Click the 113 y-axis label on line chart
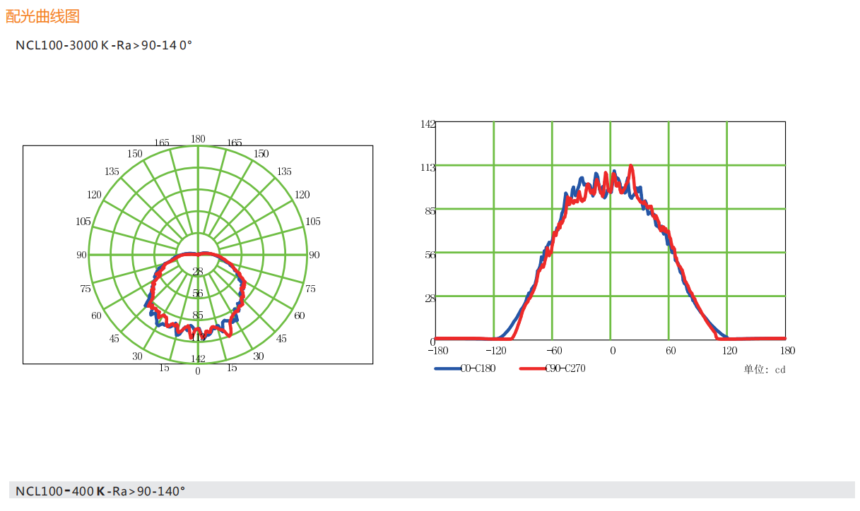 click(x=428, y=167)
